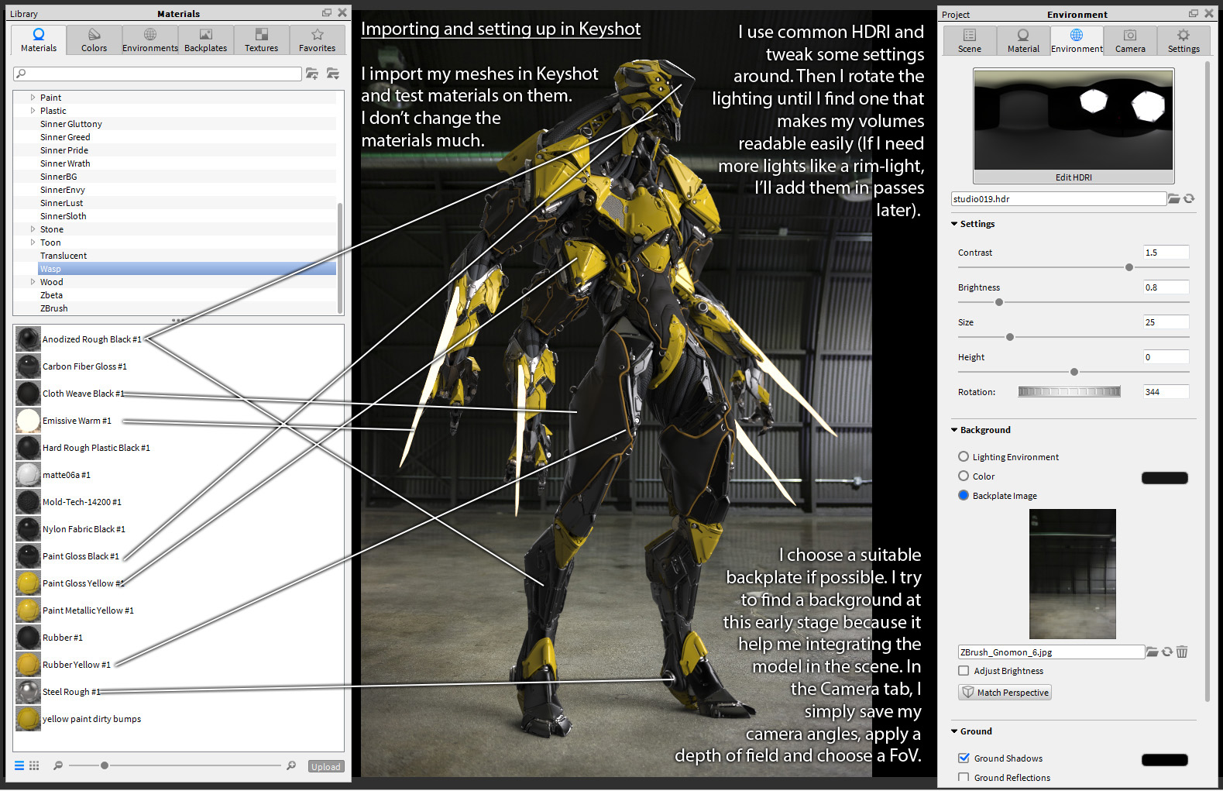Browse for HDRI file folder icon
The width and height of the screenshot is (1223, 791).
[x=1174, y=199]
